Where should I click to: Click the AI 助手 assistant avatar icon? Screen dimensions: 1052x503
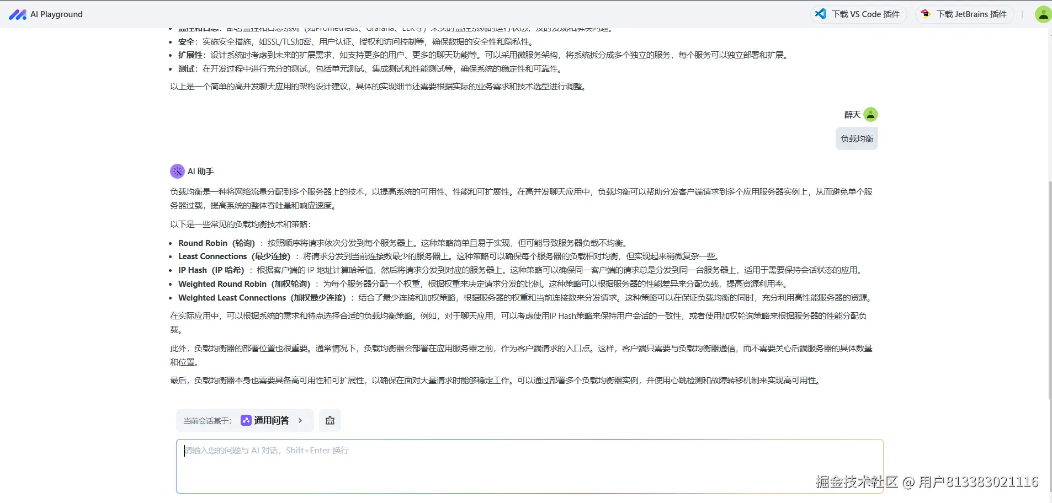click(x=177, y=171)
